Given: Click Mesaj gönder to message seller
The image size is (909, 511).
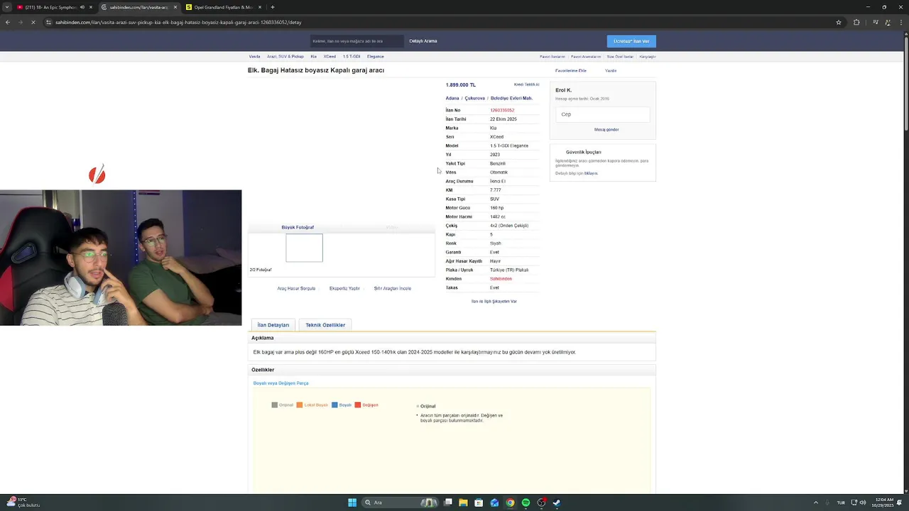Looking at the screenshot, I should tap(606, 130).
